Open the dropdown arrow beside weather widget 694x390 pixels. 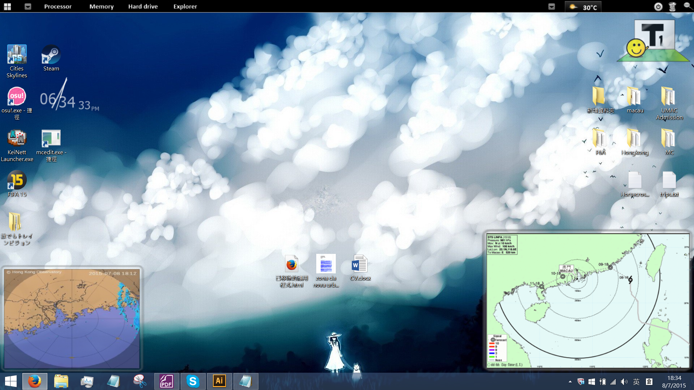tap(552, 6)
